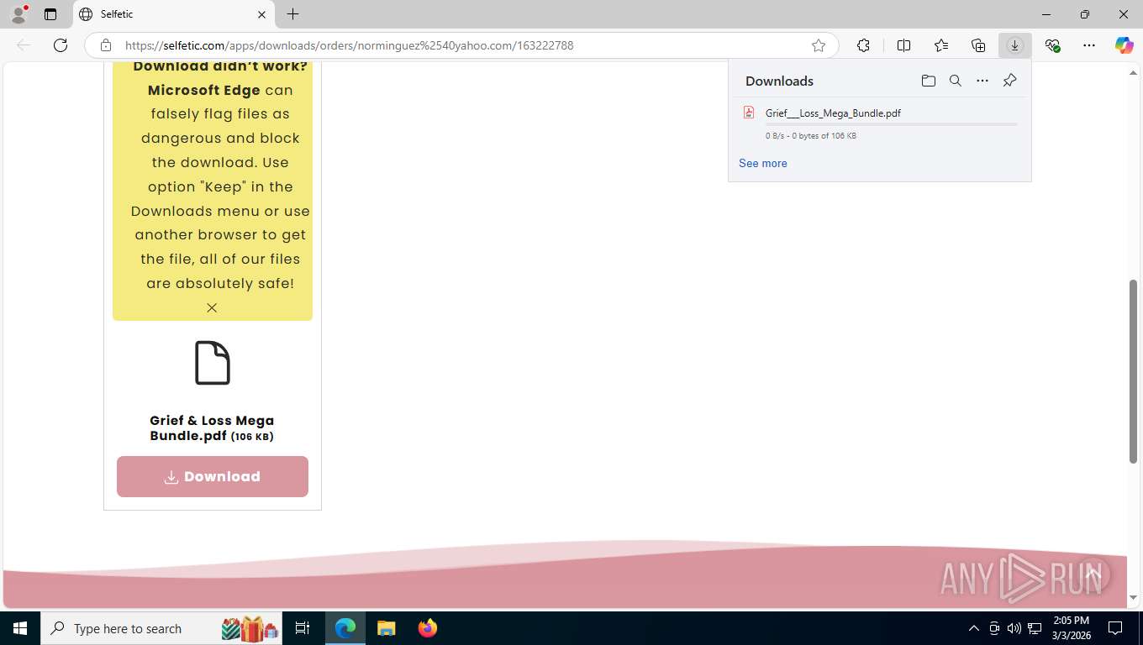Open the Edge profile icon

click(18, 13)
